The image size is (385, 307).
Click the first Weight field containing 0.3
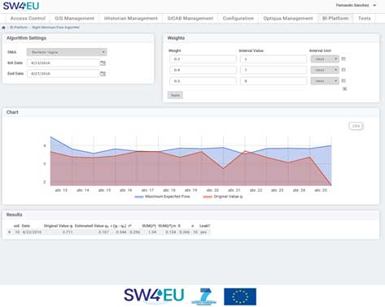tap(203, 59)
